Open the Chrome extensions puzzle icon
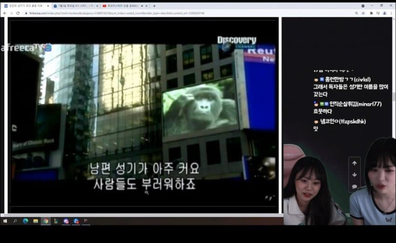Screen dimensions: 396x243 click(371, 13)
